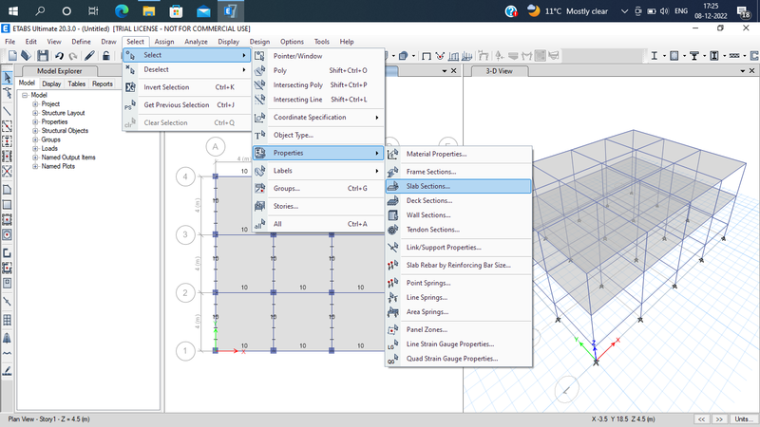The height and width of the screenshot is (427, 760).
Task: Open the Design menu
Action: pyautogui.click(x=259, y=42)
